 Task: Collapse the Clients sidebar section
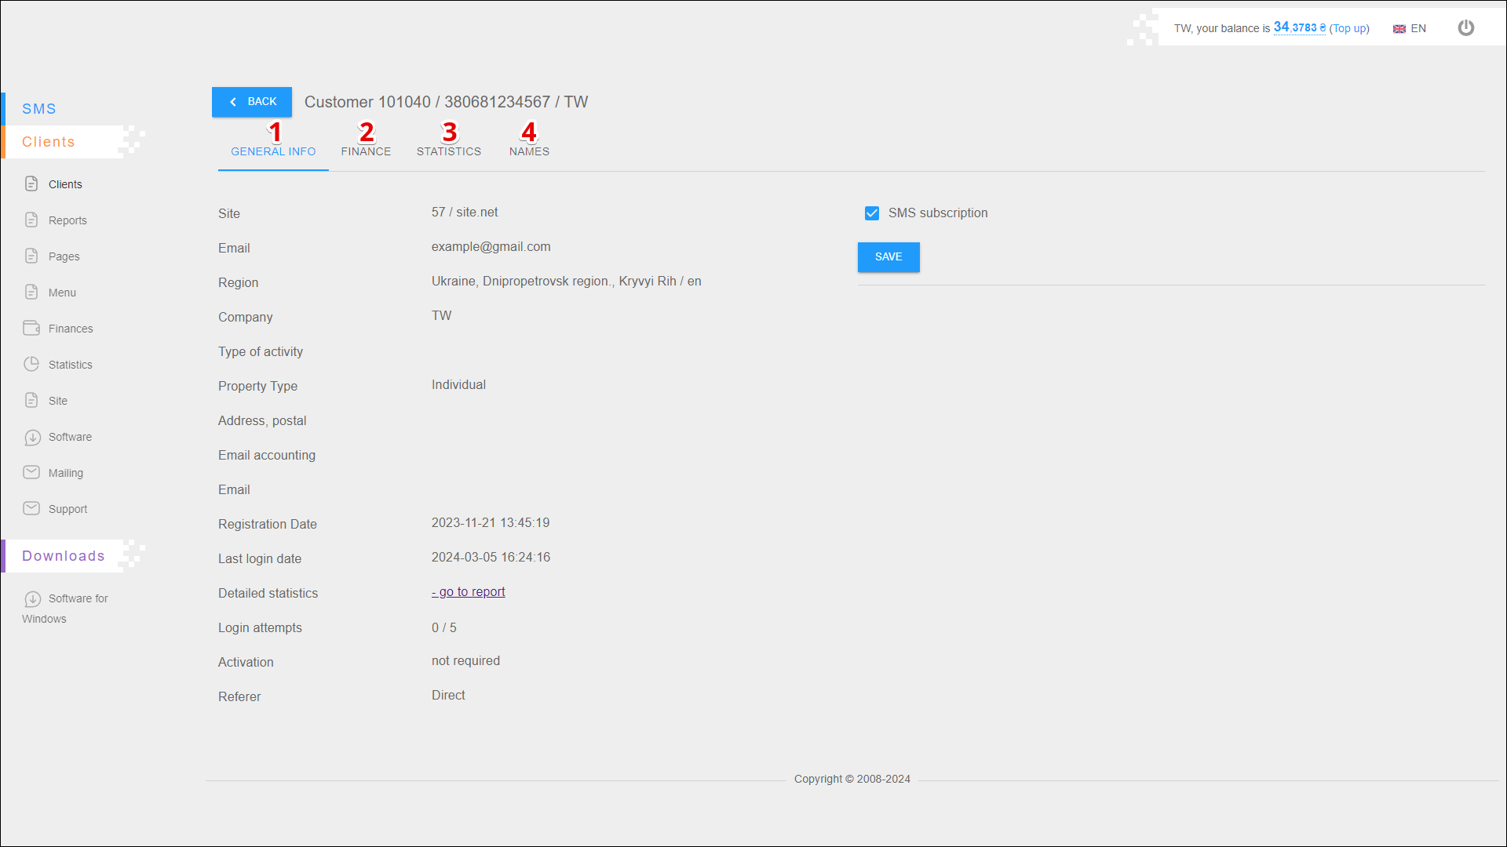coord(49,142)
